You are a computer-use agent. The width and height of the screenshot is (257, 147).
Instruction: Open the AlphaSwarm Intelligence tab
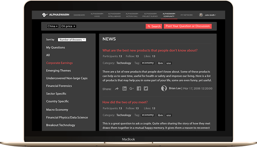(x=114, y=15)
